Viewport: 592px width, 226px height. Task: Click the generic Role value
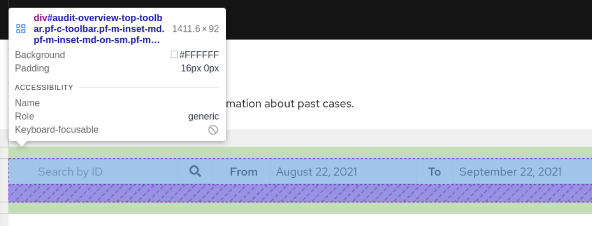click(203, 116)
